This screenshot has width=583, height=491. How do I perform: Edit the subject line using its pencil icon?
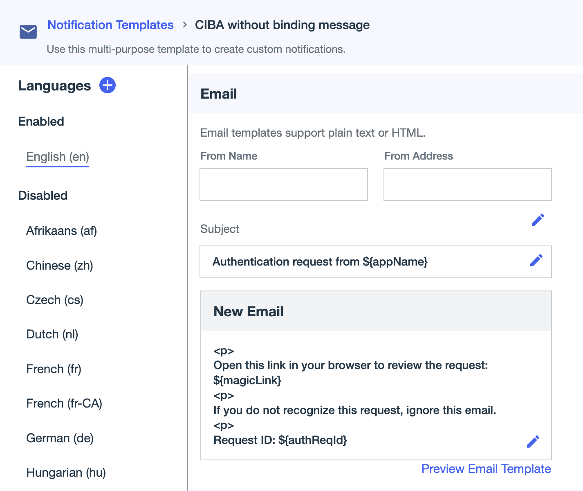(536, 259)
